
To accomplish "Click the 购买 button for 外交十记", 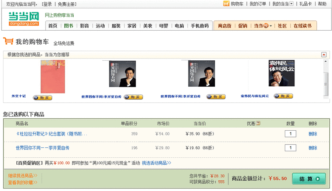I will coord(42,97).
